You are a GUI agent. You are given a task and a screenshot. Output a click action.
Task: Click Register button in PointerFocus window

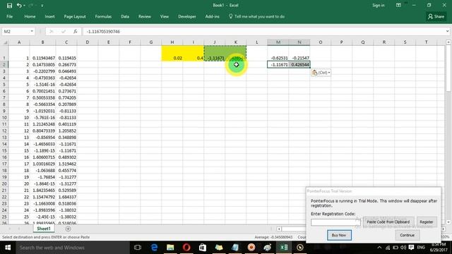point(427,222)
